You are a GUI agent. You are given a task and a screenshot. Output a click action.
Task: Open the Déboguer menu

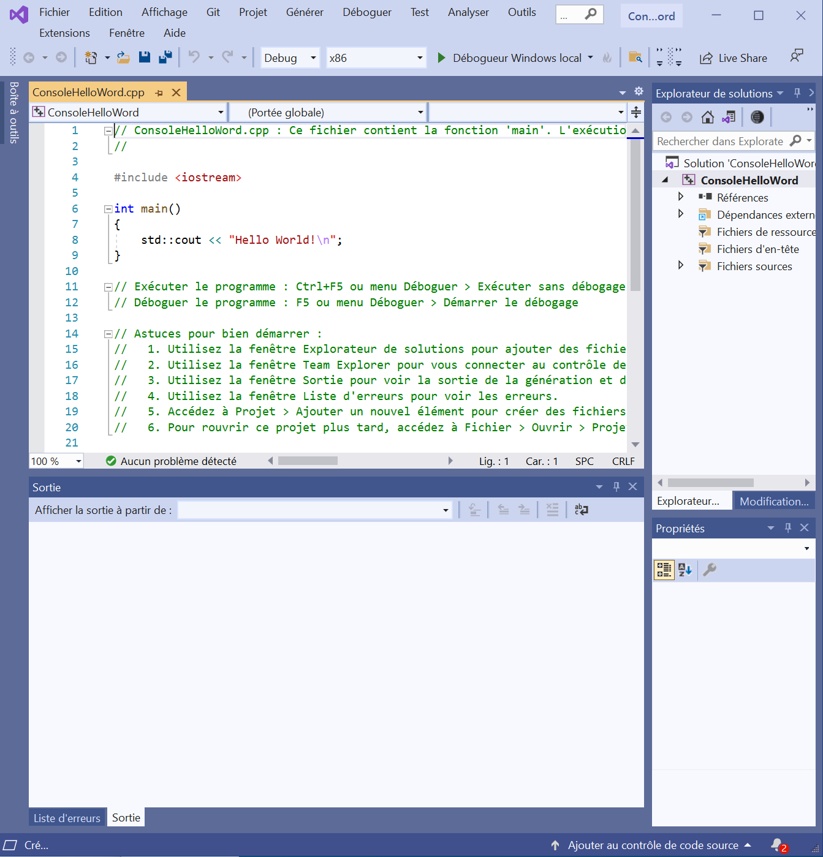pyautogui.click(x=366, y=12)
